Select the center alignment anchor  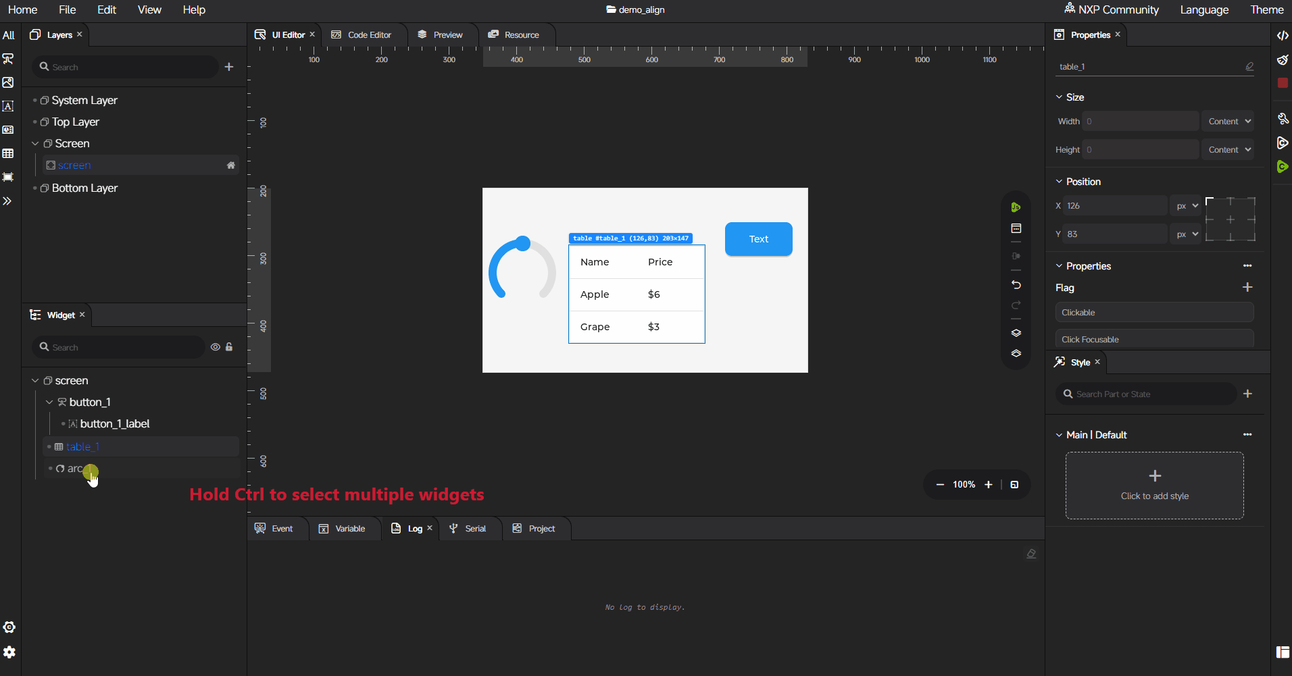click(x=1231, y=219)
